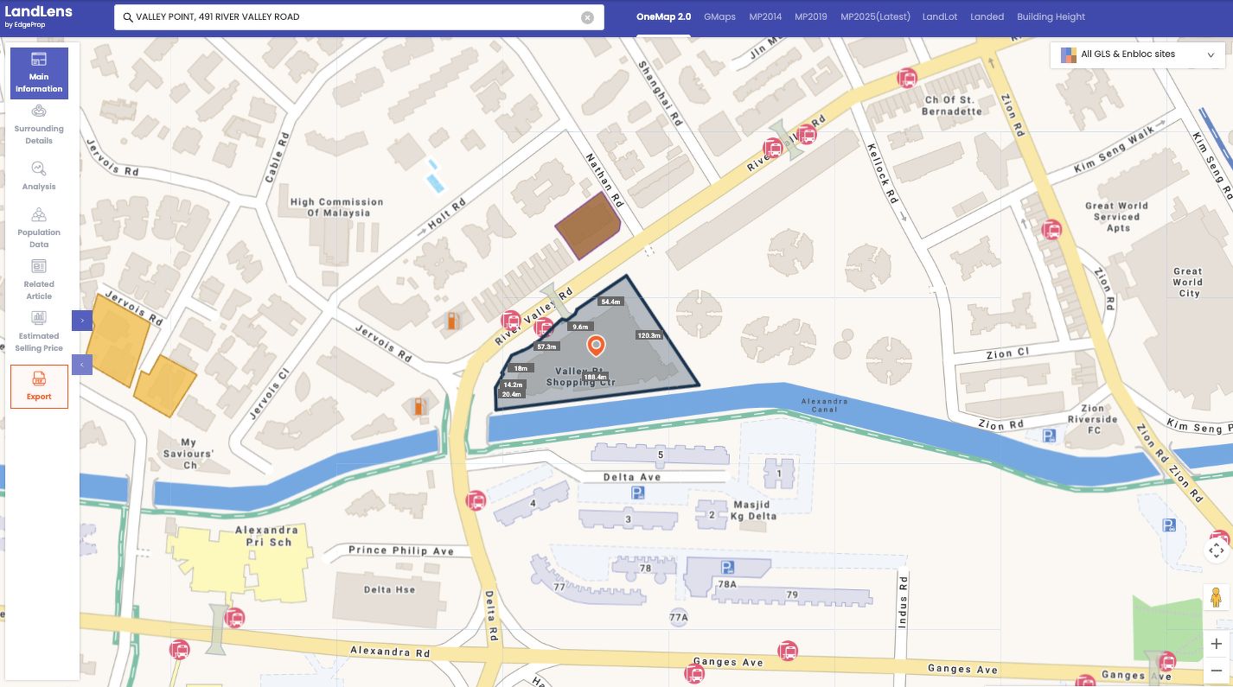Click the Great World City label
Viewport: 1233px width, 687px height.
coord(1188,282)
